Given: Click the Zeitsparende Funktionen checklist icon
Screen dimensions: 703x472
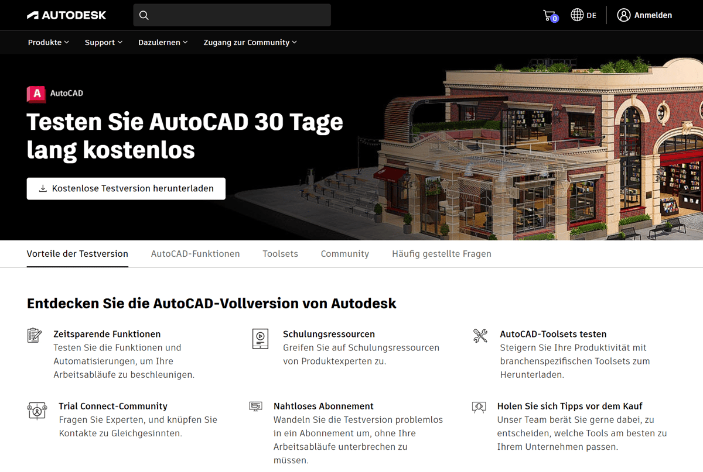Looking at the screenshot, I should click(35, 335).
